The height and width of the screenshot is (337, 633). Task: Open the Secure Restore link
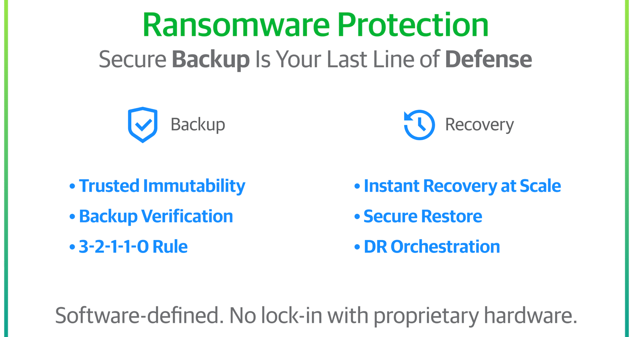point(423,216)
